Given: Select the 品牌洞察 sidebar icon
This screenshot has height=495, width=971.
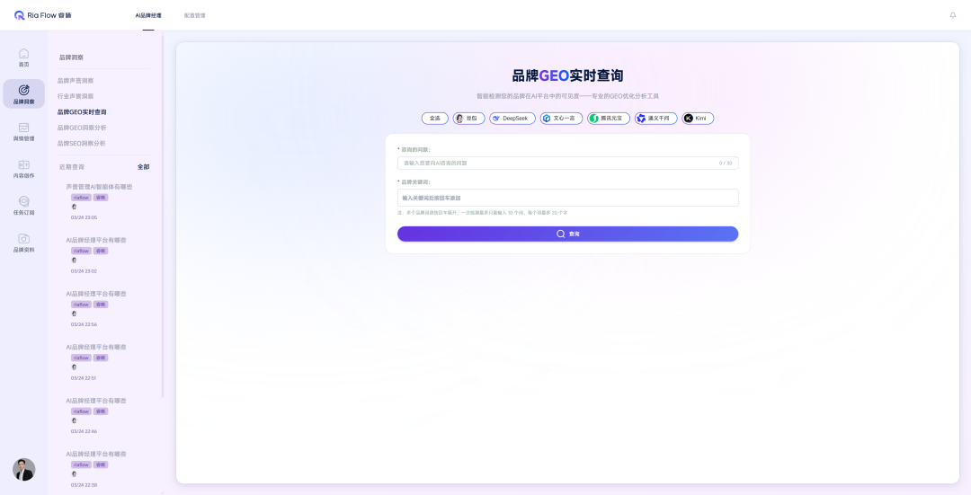Looking at the screenshot, I should pyautogui.click(x=23, y=94).
